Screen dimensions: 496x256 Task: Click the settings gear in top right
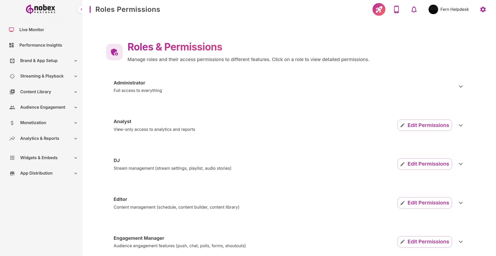coord(483,9)
